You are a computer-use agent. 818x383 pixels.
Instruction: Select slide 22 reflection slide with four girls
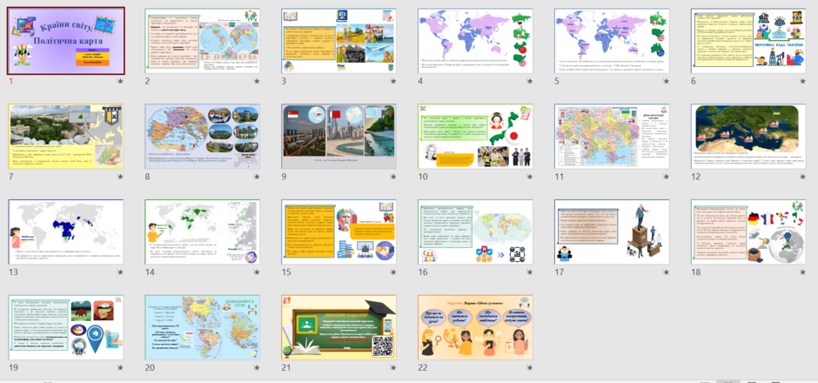click(475, 327)
